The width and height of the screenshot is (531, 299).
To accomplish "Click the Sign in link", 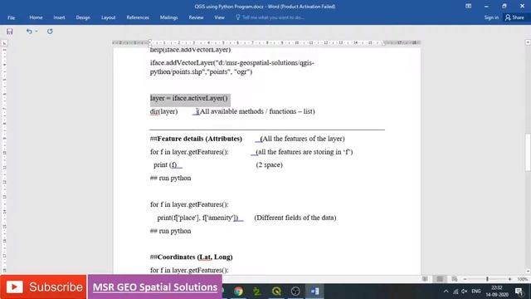I will 491,17.
